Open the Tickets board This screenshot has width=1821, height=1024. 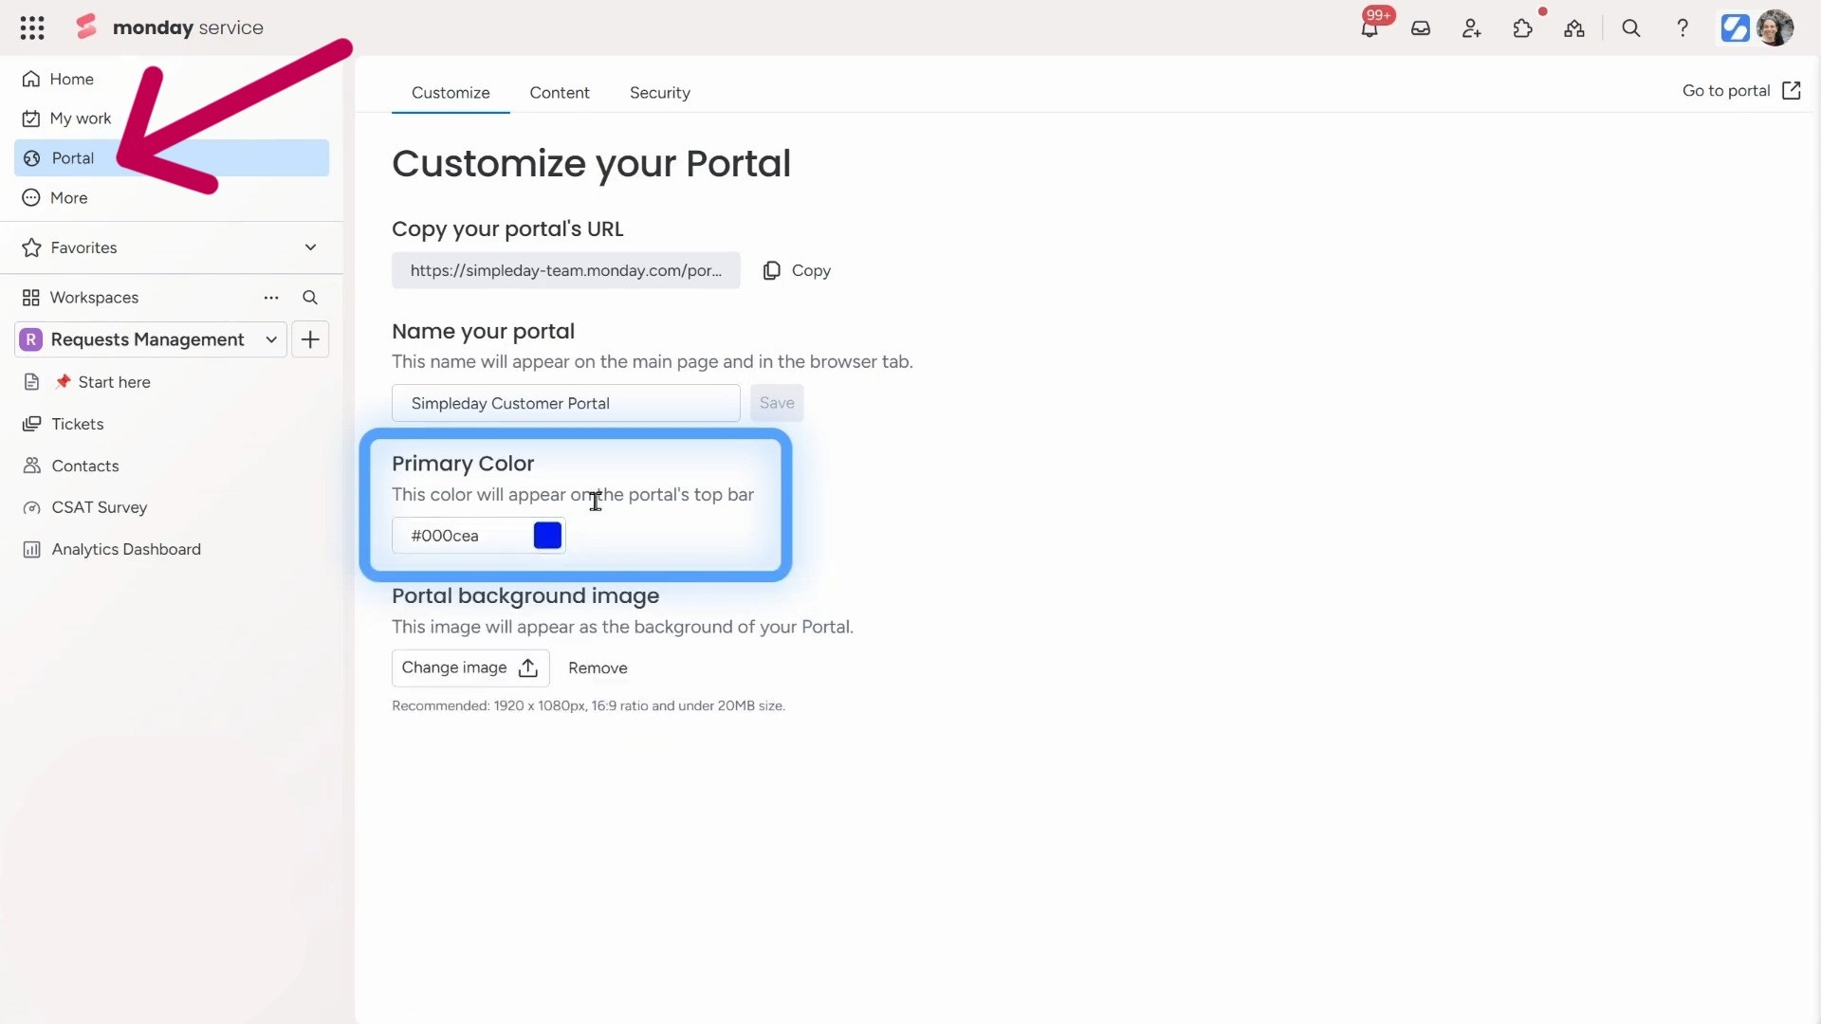[x=172, y=424]
